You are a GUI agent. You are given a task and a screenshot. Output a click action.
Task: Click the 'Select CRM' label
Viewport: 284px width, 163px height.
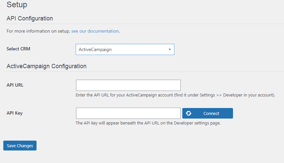[x=18, y=49]
